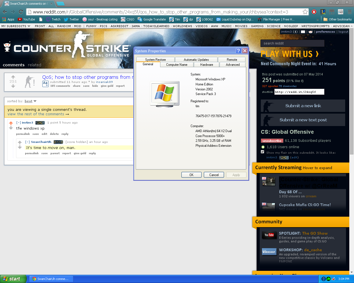
Task: Bookmark this page with the star icon
Action: point(305,12)
